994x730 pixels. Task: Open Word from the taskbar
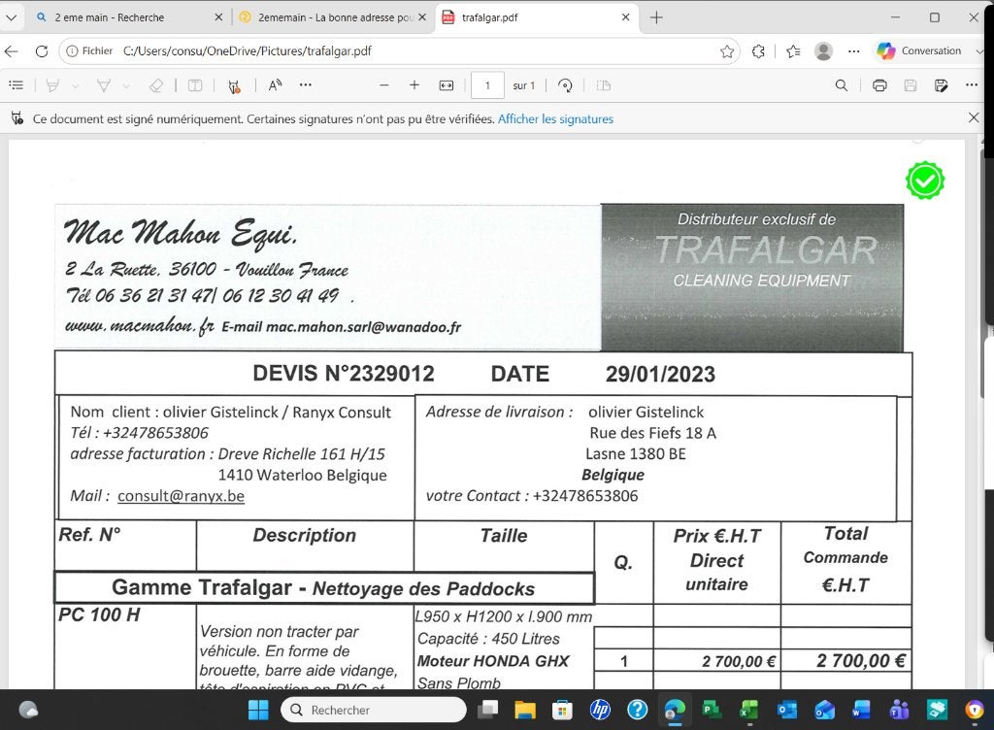862,710
